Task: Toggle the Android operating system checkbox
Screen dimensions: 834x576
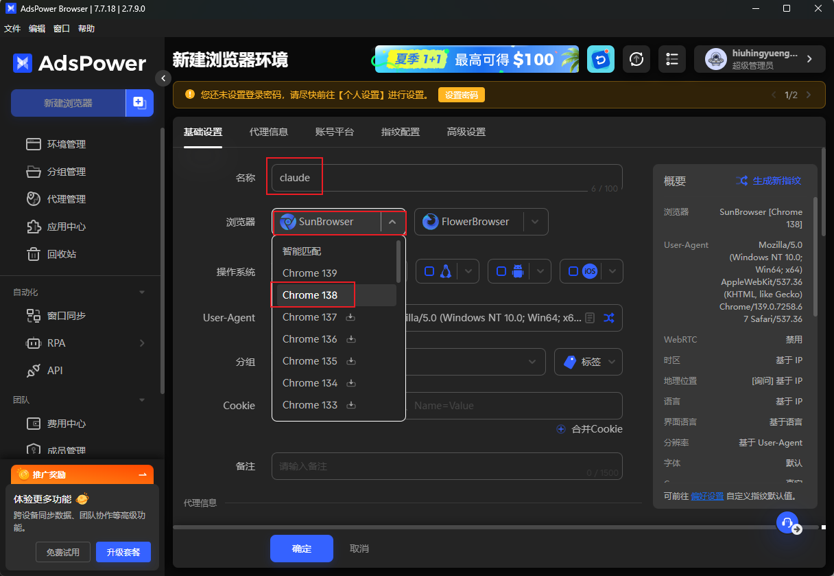Action: tap(501, 271)
